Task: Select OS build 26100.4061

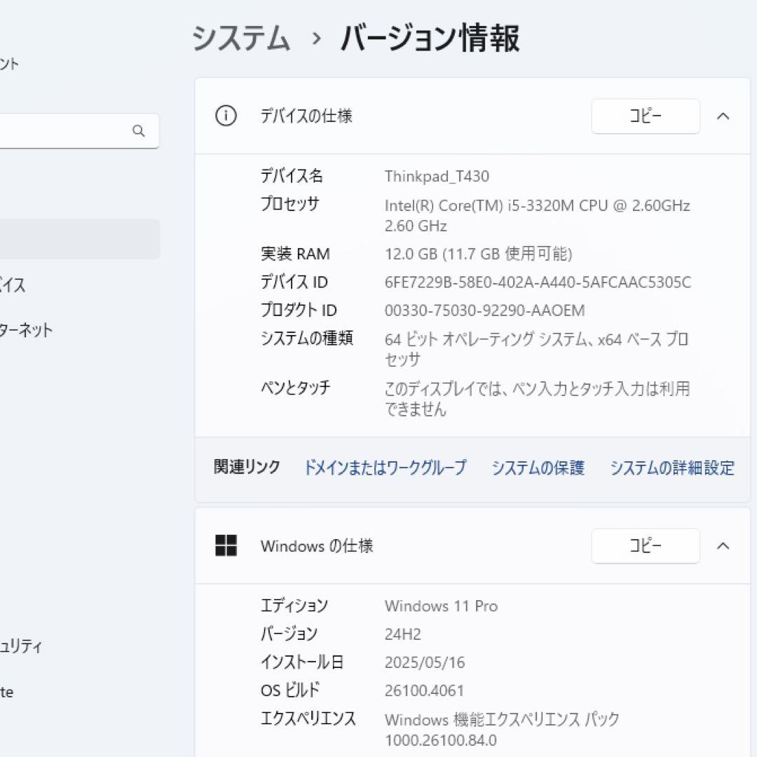Action: [x=424, y=690]
